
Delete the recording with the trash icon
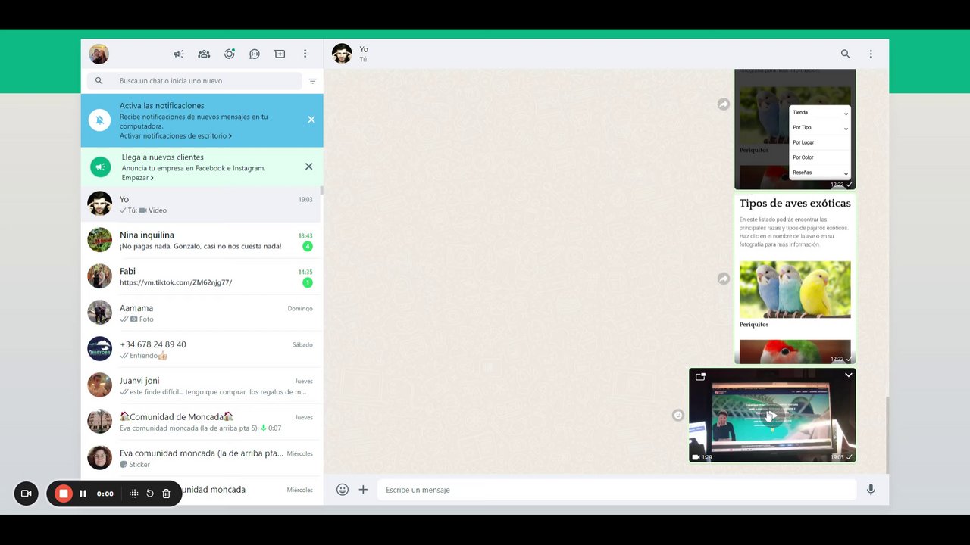167,494
